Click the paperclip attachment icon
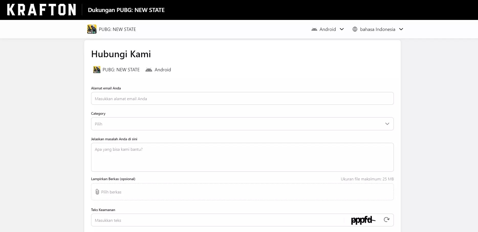 point(97,192)
